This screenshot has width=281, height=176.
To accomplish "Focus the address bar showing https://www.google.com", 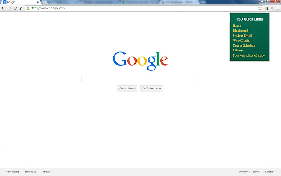I will point(144,8).
